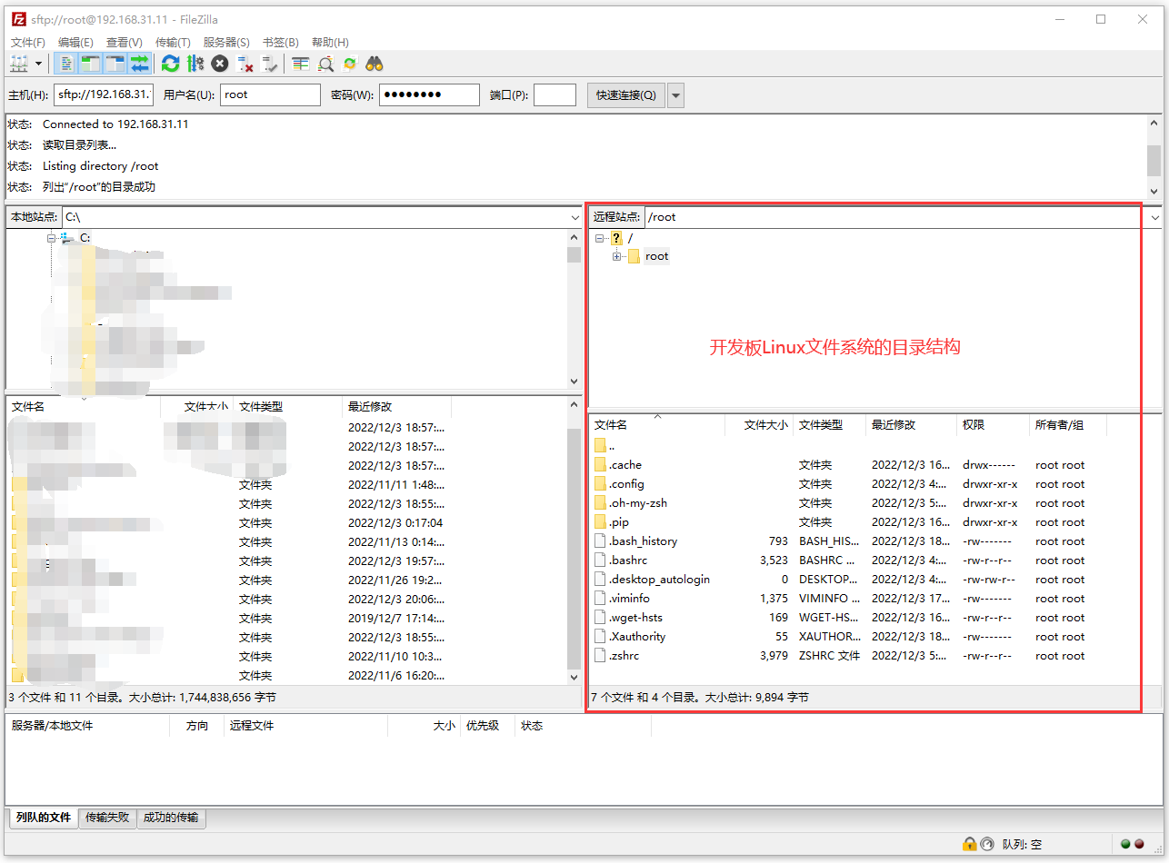Toggle the message log display

tap(65, 64)
